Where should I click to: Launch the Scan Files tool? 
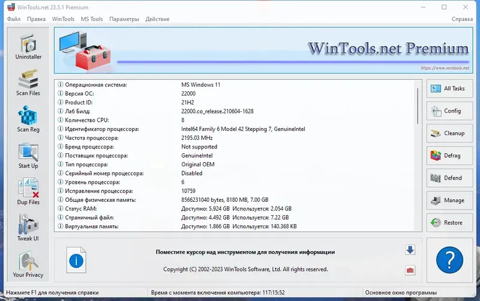coord(28,83)
